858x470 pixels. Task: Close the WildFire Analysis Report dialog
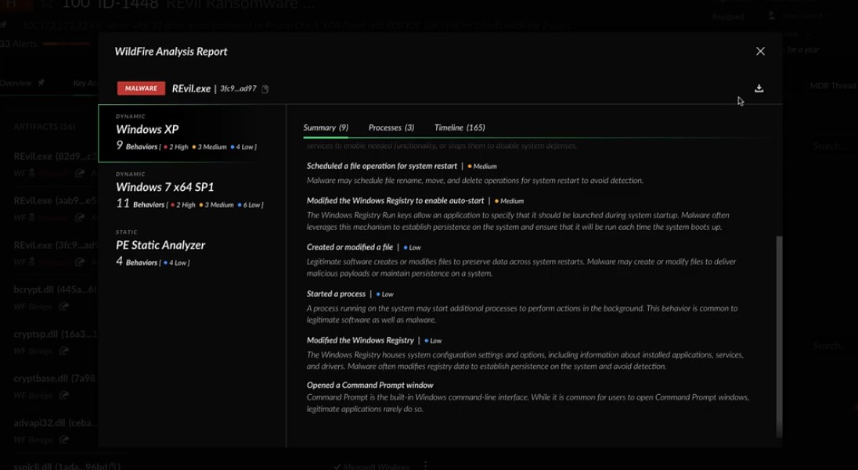click(x=760, y=51)
